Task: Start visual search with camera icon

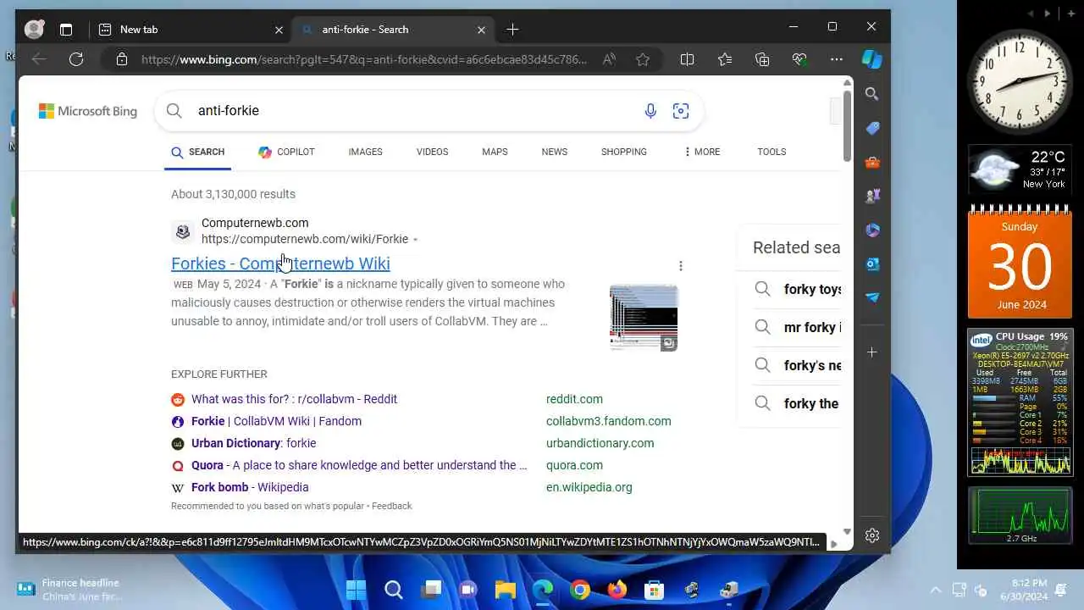Action: click(681, 111)
